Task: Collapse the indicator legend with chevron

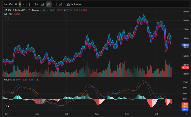Action: coord(6,18)
